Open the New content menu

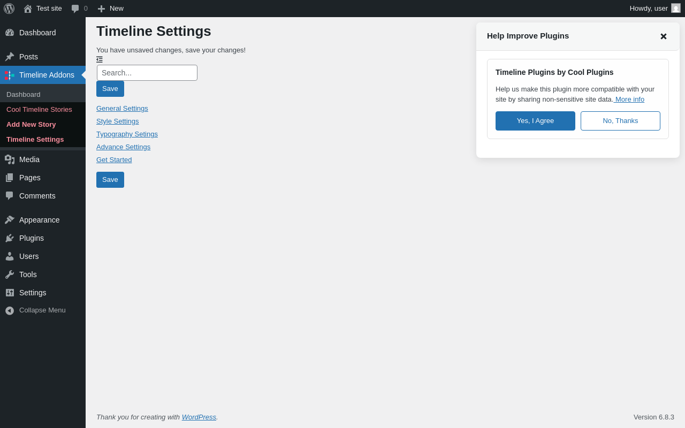click(110, 9)
